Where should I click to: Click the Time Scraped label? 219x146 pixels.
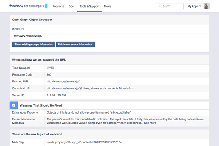point(21,68)
